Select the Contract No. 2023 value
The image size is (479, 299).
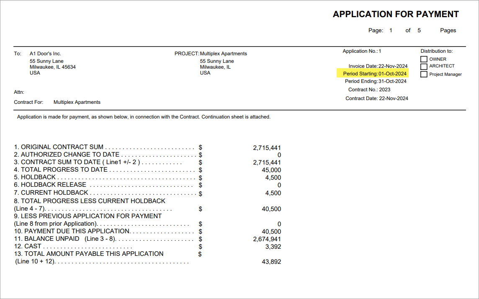[x=385, y=90]
